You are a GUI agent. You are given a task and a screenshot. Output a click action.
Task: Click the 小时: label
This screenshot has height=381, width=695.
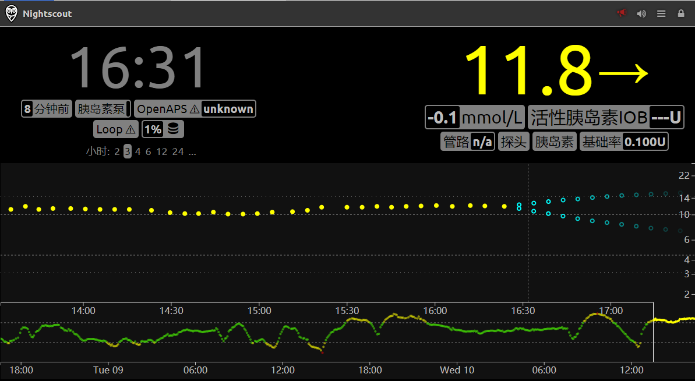point(97,151)
